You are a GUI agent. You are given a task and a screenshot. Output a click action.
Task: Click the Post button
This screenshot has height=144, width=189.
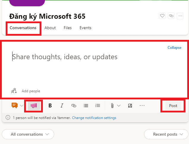173,106
